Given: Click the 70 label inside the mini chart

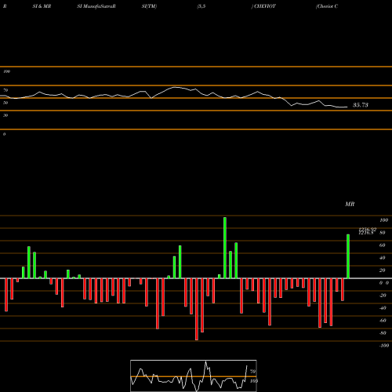Looking at the screenshot, I should click(x=252, y=372).
